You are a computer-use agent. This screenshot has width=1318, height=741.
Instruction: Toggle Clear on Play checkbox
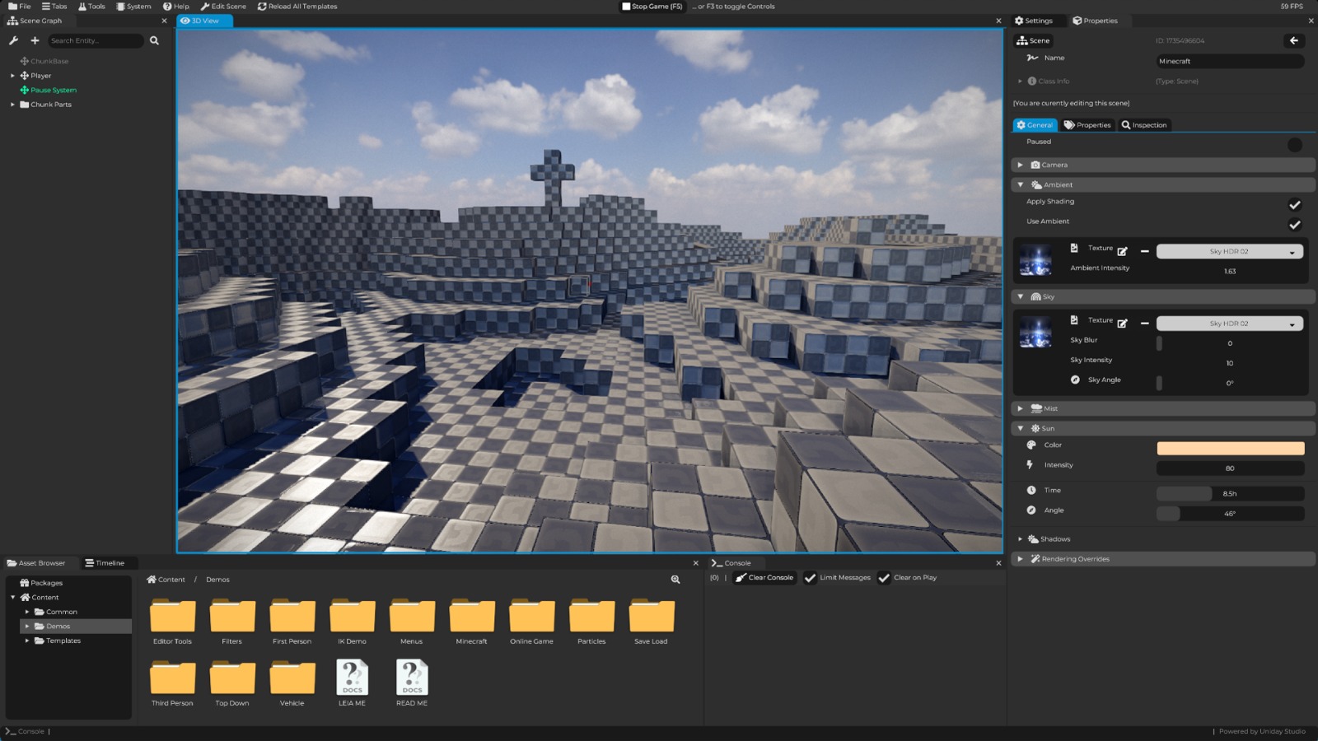(884, 578)
